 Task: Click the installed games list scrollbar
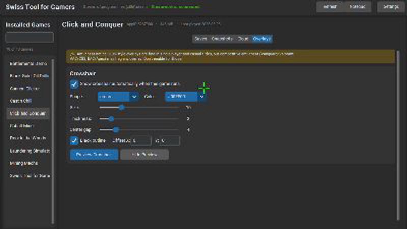53,141
